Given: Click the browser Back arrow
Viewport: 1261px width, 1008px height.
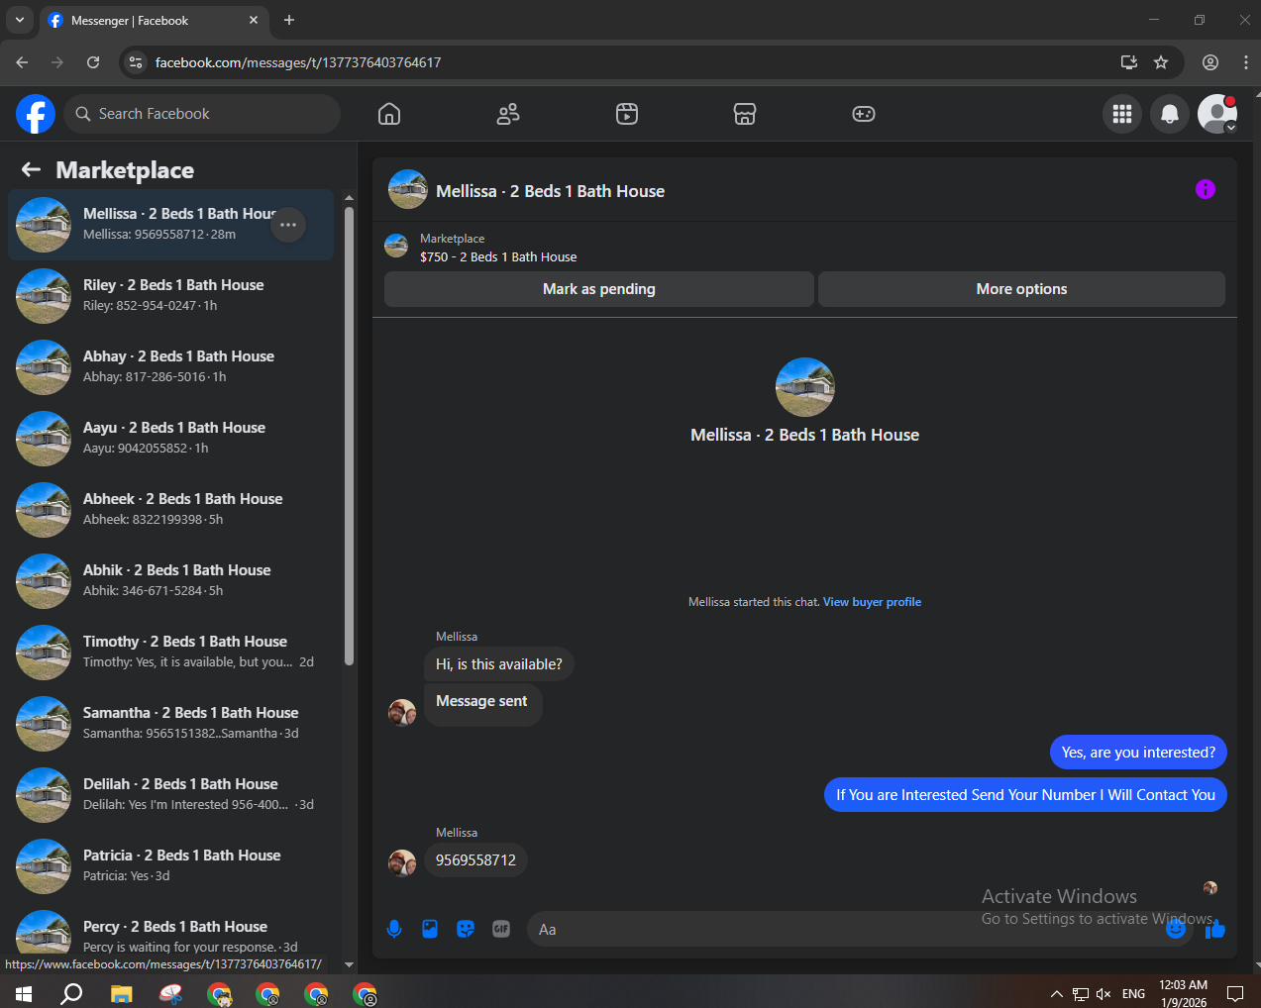Looking at the screenshot, I should 22,62.
